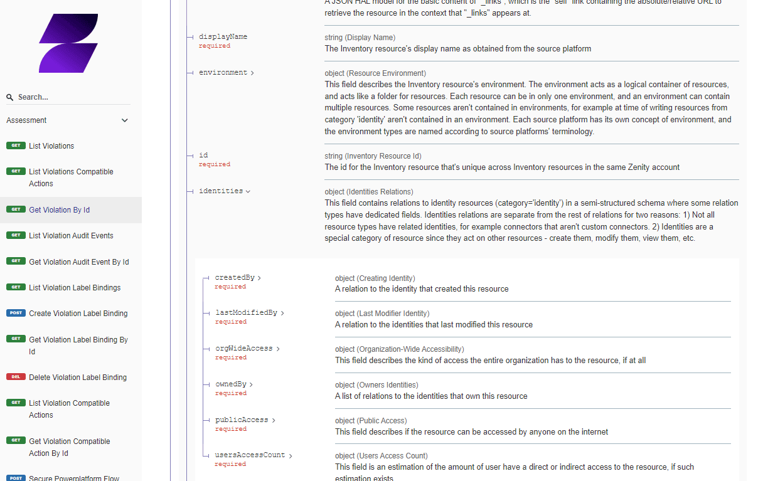The image size is (758, 481).
Task: Collapse the Assessment section chevron
Action: (125, 120)
